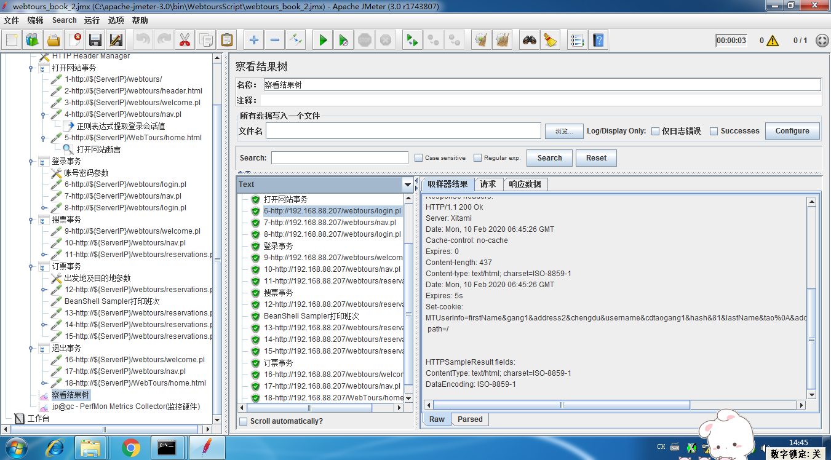Open the 选项 menu

coord(116,20)
